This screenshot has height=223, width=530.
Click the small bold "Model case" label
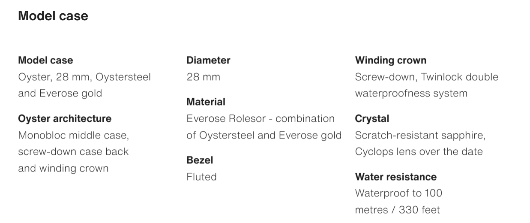pyautogui.click(x=45, y=60)
